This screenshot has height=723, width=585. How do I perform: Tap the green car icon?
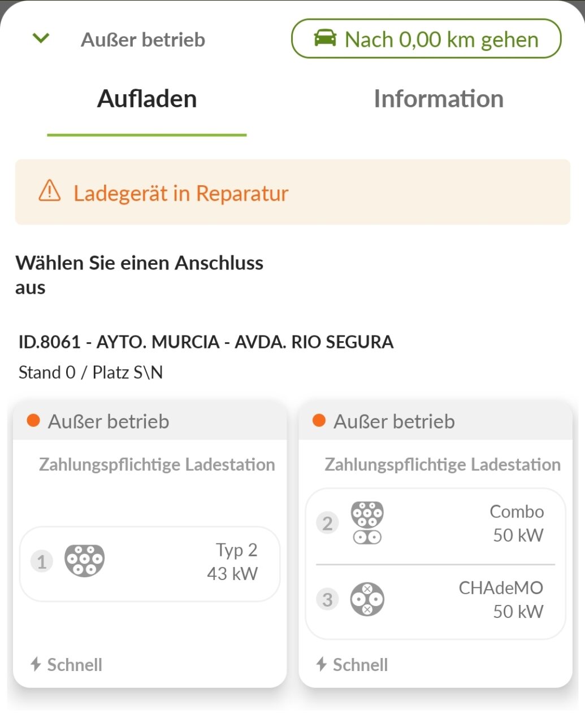(325, 38)
